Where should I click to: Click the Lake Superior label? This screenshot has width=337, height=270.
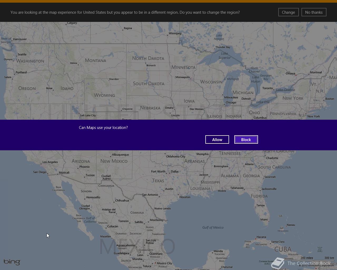click(225, 55)
